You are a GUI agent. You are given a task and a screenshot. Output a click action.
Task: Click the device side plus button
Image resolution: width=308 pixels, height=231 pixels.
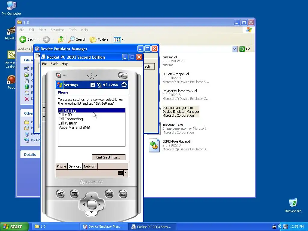[x=44, y=107]
